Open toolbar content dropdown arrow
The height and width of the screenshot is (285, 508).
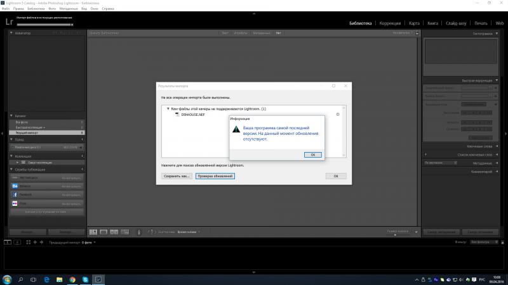417,232
